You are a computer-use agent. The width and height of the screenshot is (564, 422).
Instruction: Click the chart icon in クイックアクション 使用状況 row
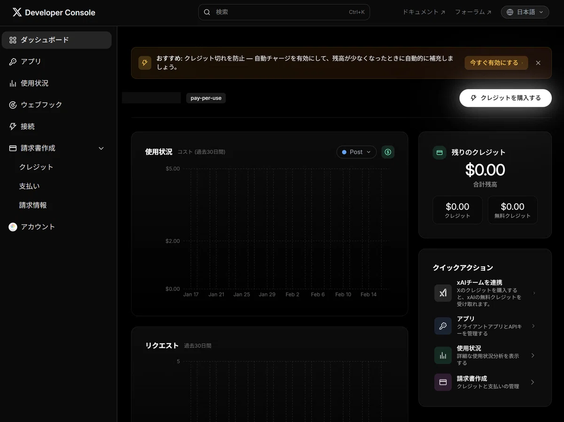tap(443, 356)
